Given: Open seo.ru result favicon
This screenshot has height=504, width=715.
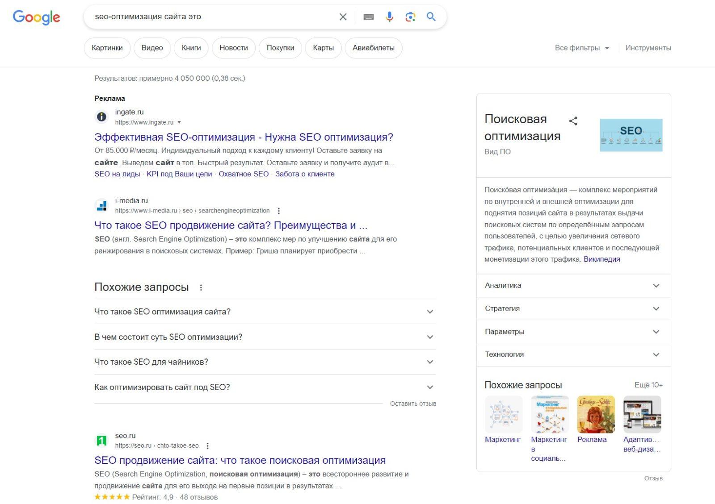Looking at the screenshot, I should [102, 441].
